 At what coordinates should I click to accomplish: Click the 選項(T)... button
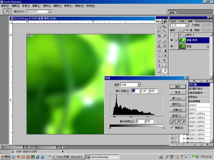[x=178, y=116]
